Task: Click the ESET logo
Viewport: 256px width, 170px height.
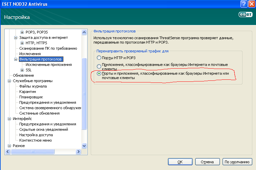Action: tap(246, 15)
